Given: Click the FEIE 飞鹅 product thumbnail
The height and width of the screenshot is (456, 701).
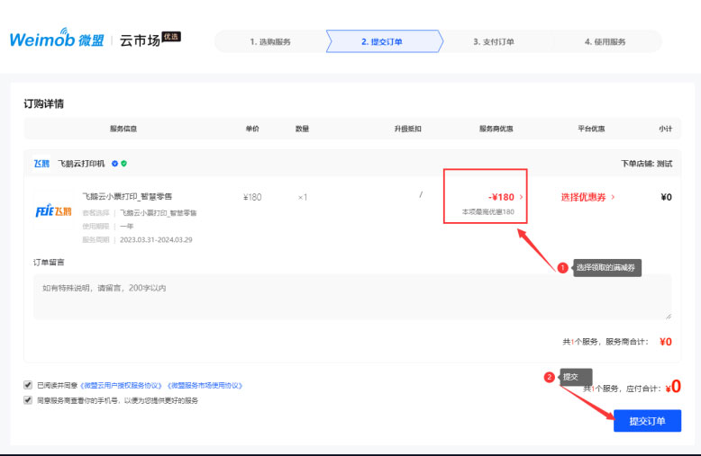Looking at the screenshot, I should pos(53,211).
